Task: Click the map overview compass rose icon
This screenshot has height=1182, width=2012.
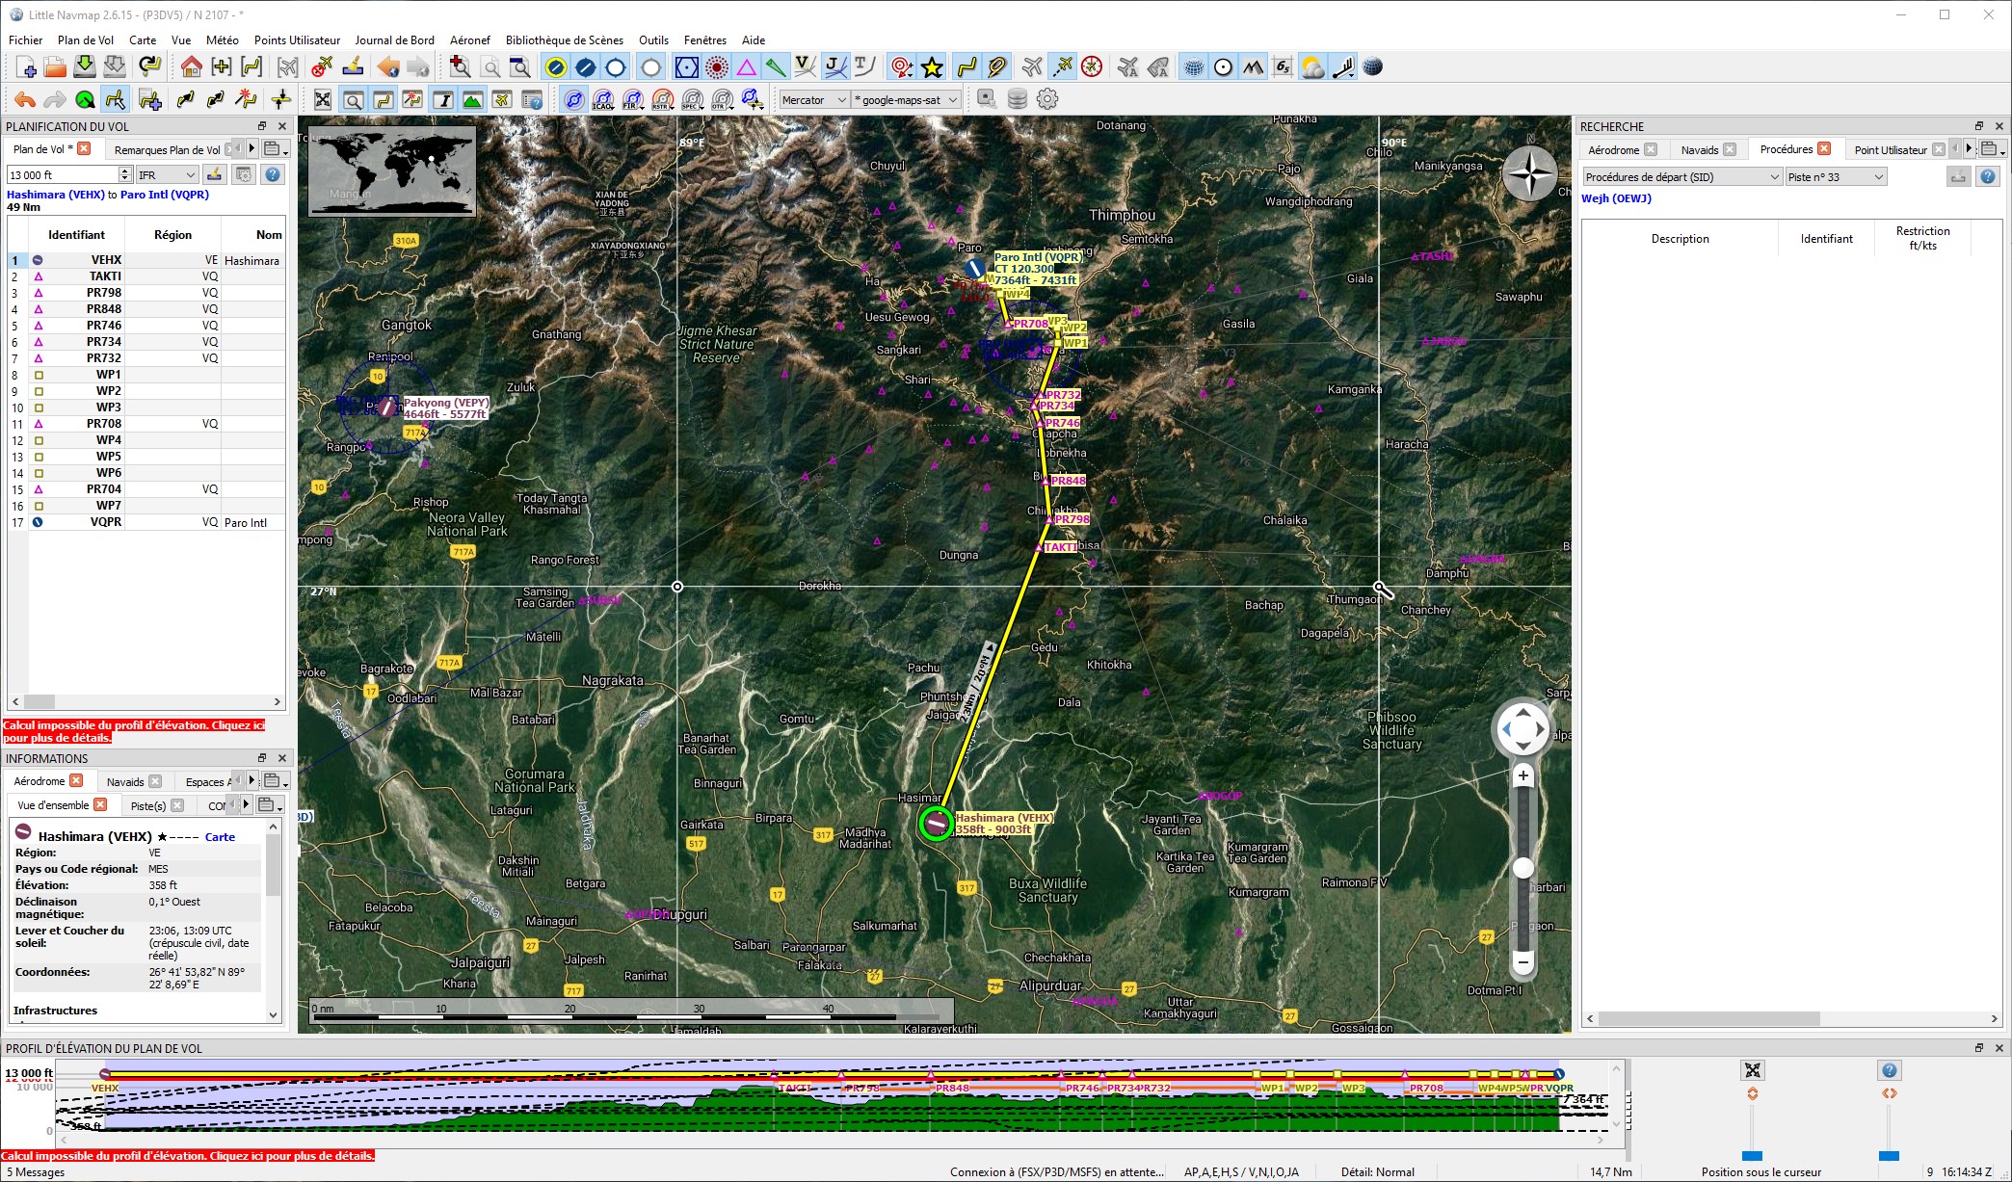Action: pos(1529,174)
